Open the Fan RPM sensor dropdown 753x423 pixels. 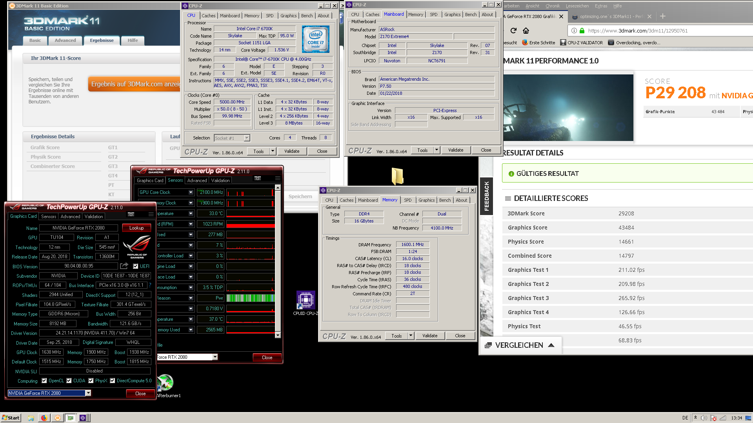(x=191, y=224)
